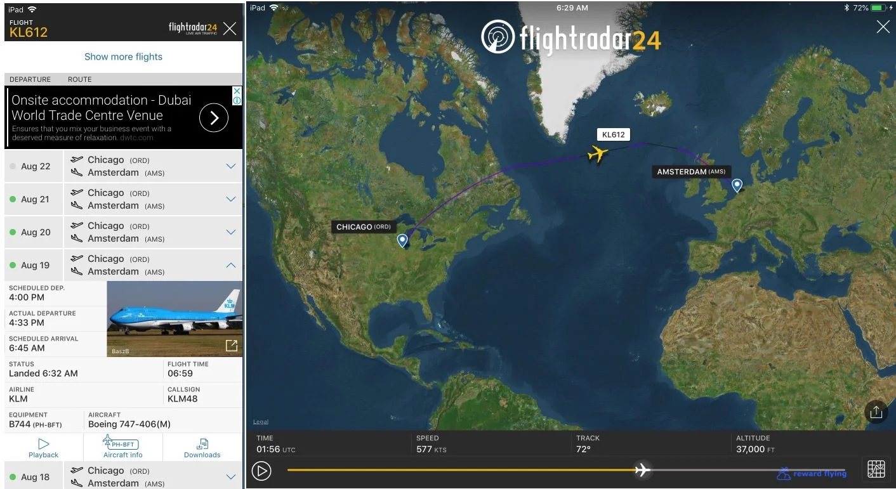The image size is (896, 489).
Task: Click the battery indicator in status bar
Action: [x=879, y=8]
